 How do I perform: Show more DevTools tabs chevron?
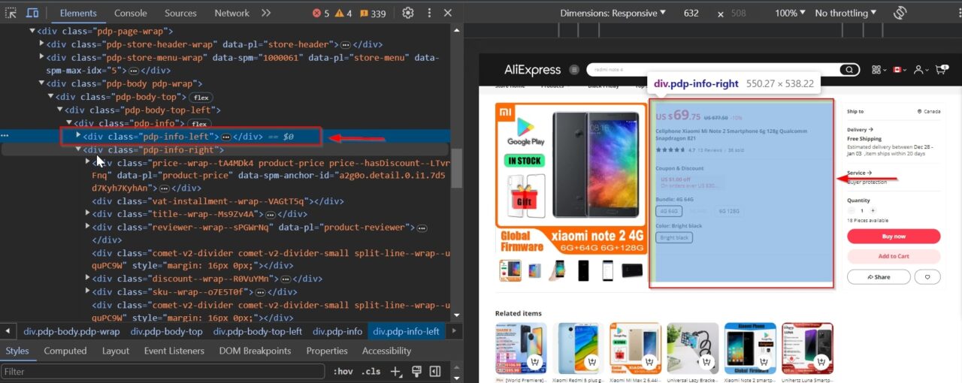[266, 13]
